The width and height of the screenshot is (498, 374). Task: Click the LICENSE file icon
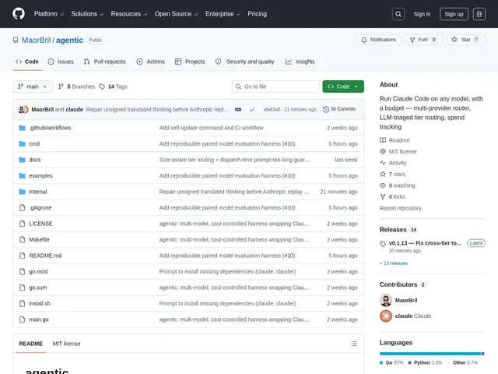click(22, 224)
